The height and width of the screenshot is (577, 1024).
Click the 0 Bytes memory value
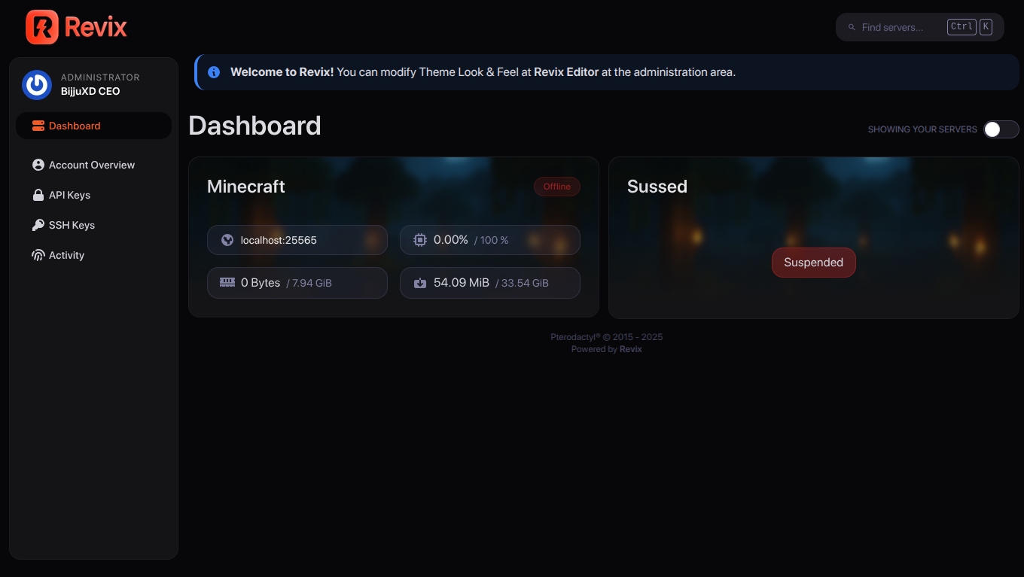click(x=261, y=283)
